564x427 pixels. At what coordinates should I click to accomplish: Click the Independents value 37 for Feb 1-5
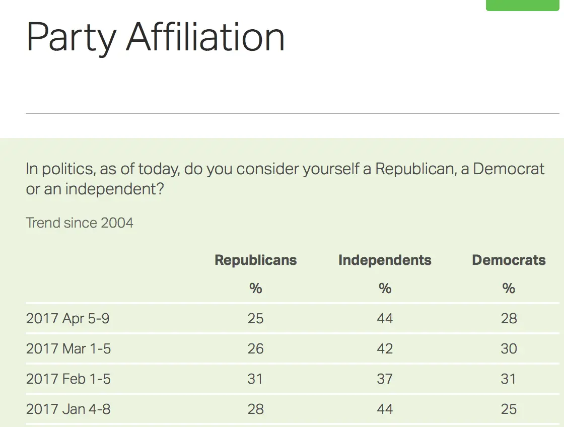385,379
